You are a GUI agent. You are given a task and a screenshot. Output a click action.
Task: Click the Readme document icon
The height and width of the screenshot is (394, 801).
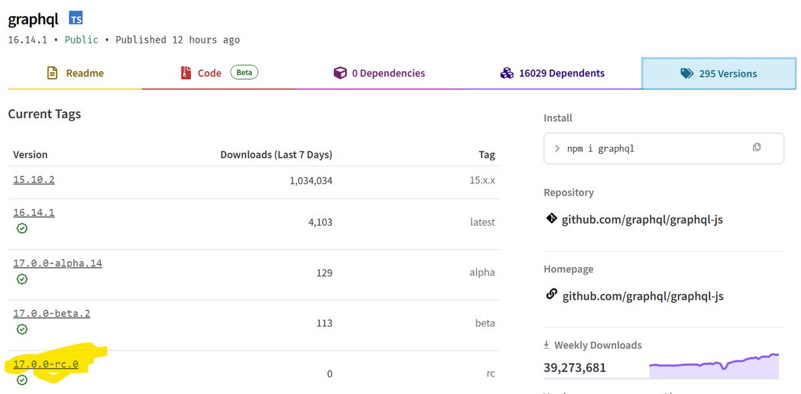53,73
